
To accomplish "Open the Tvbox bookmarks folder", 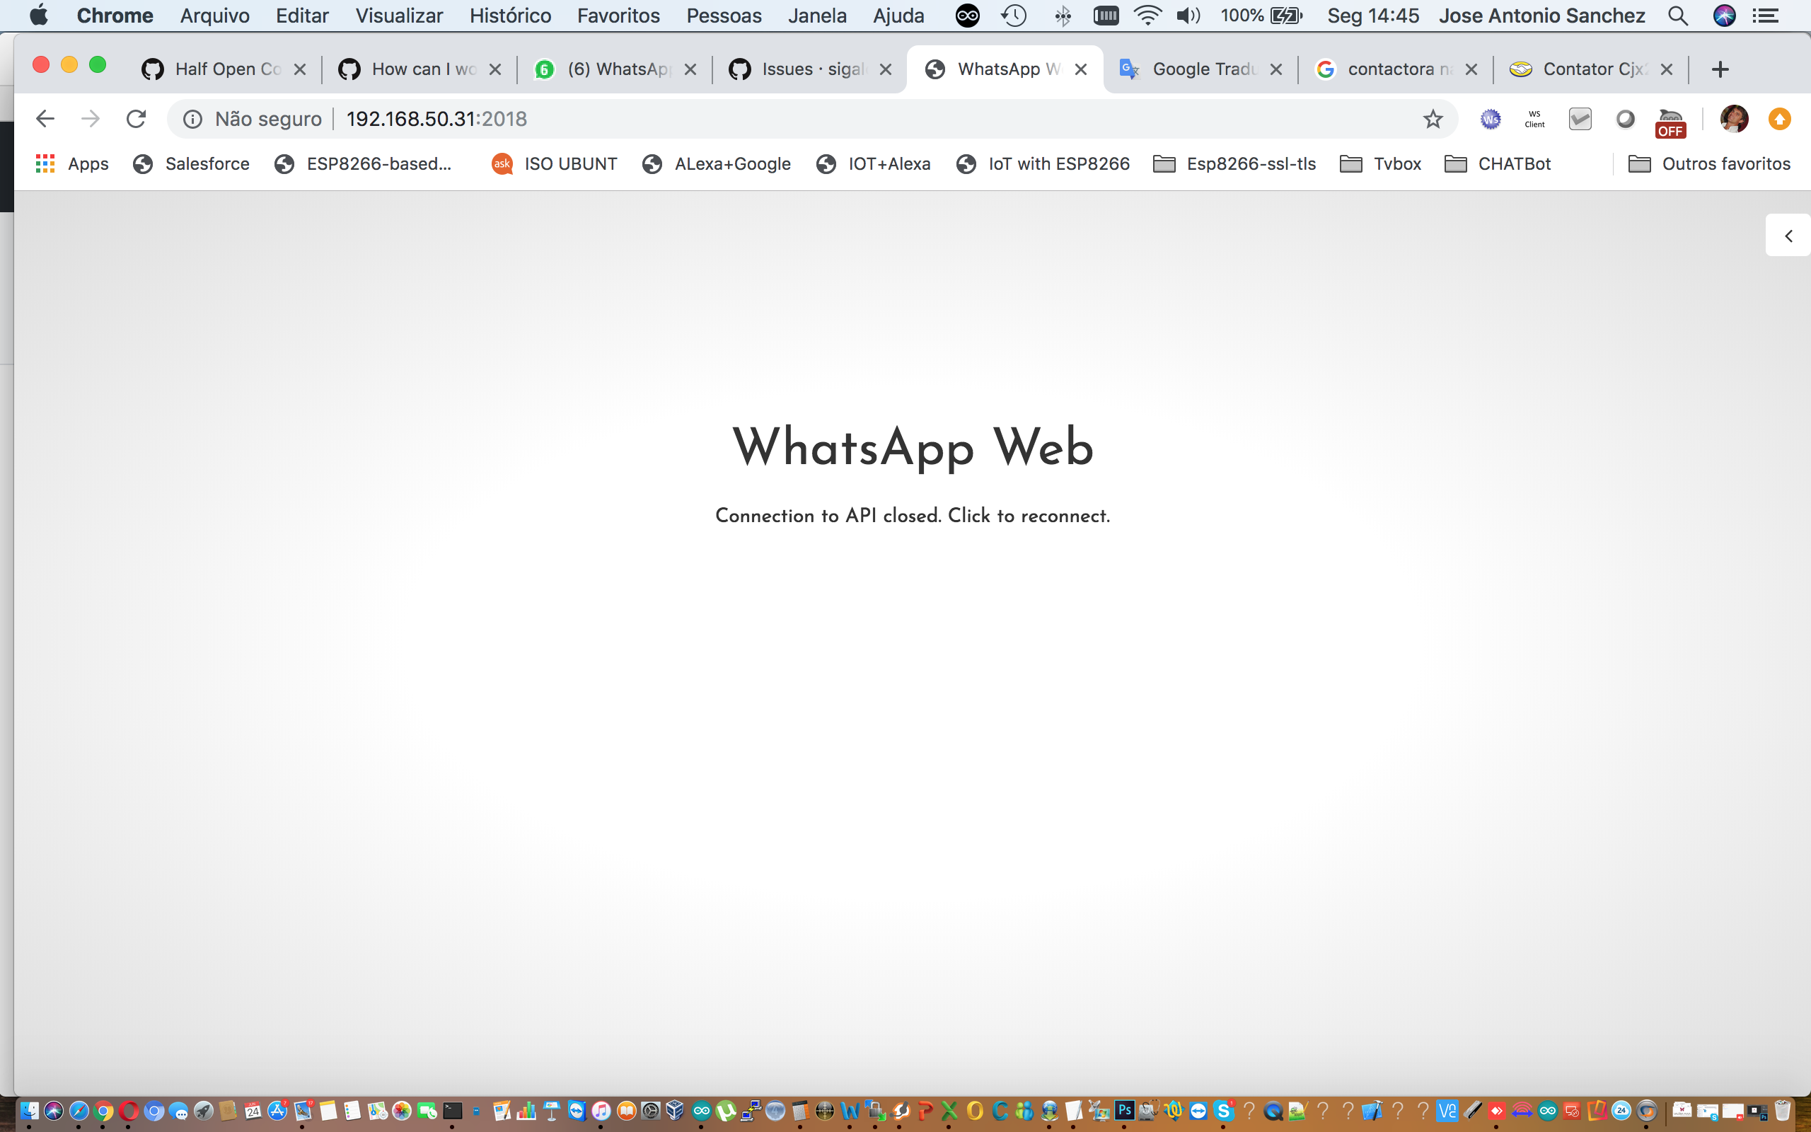I will 1379,164.
